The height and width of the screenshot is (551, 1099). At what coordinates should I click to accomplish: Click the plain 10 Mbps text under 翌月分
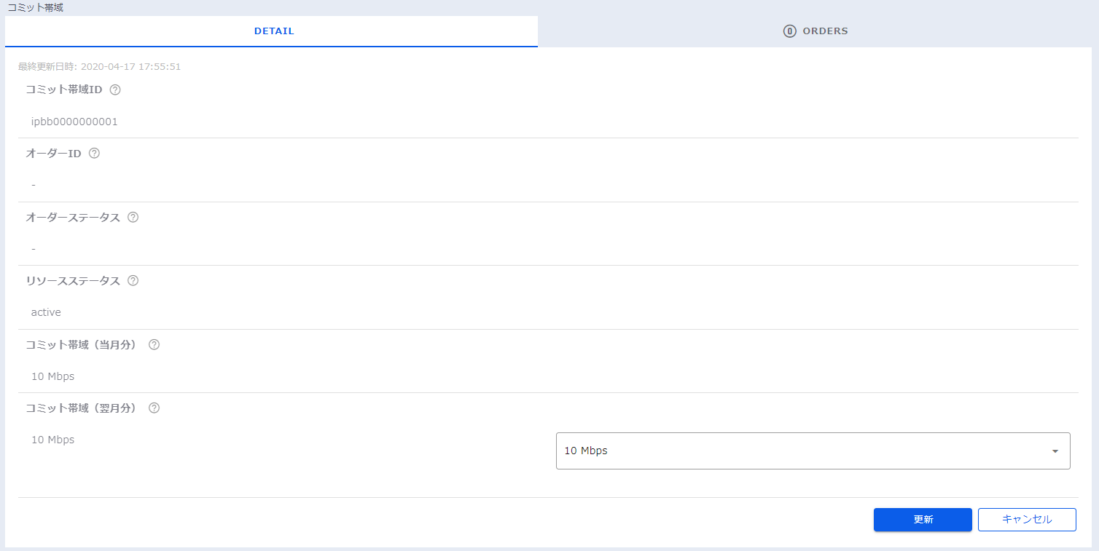(x=52, y=440)
